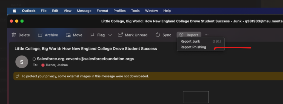Click the Move label in the toolbar
The image size is (283, 104).
click(78, 35)
